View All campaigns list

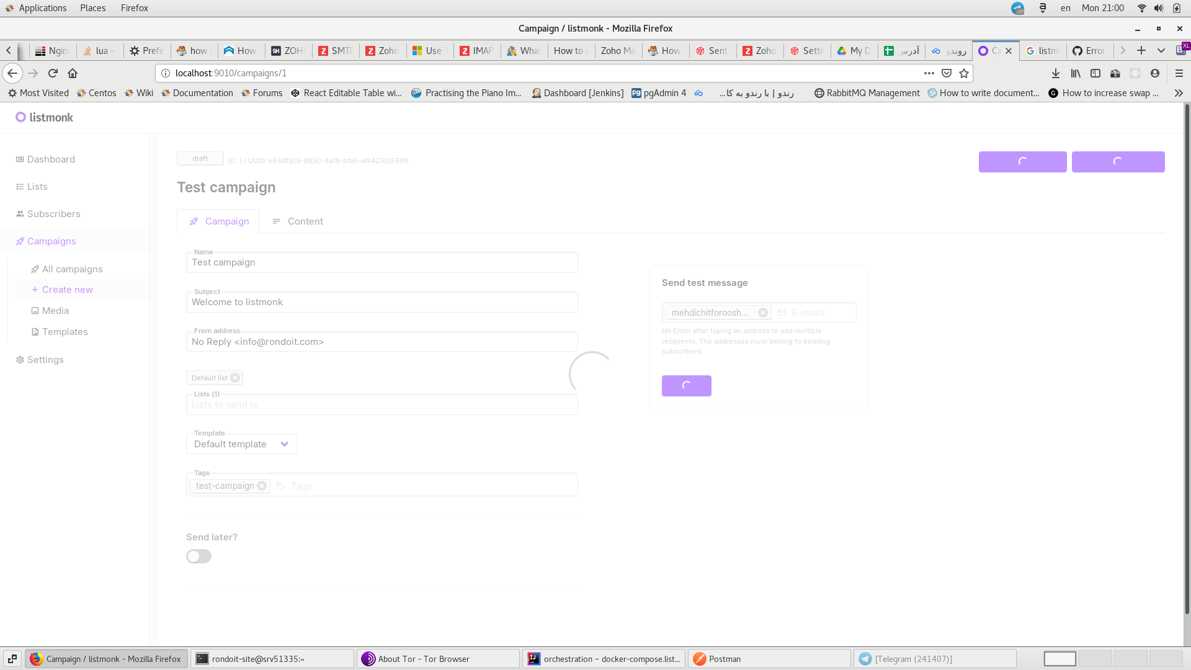click(x=72, y=269)
